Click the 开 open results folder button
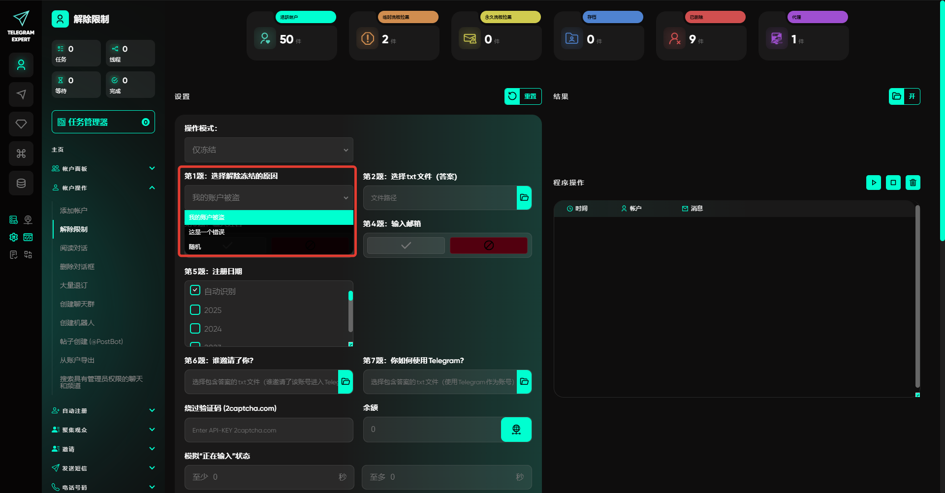 pyautogui.click(x=905, y=96)
